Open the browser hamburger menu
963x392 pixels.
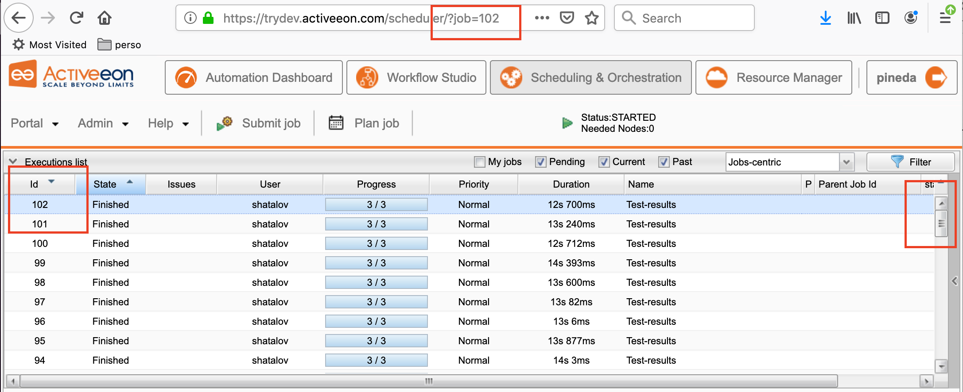[945, 18]
